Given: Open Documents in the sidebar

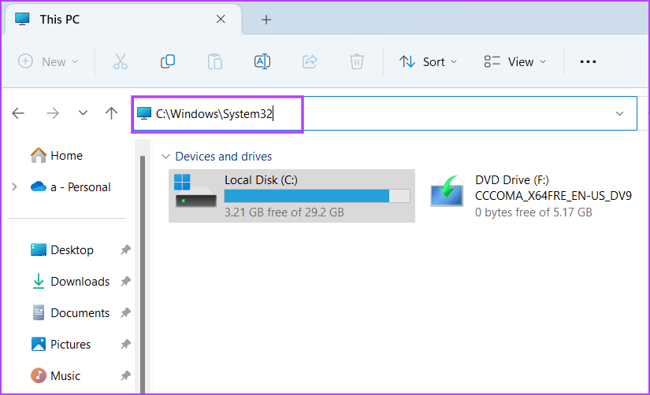Looking at the screenshot, I should 70,313.
